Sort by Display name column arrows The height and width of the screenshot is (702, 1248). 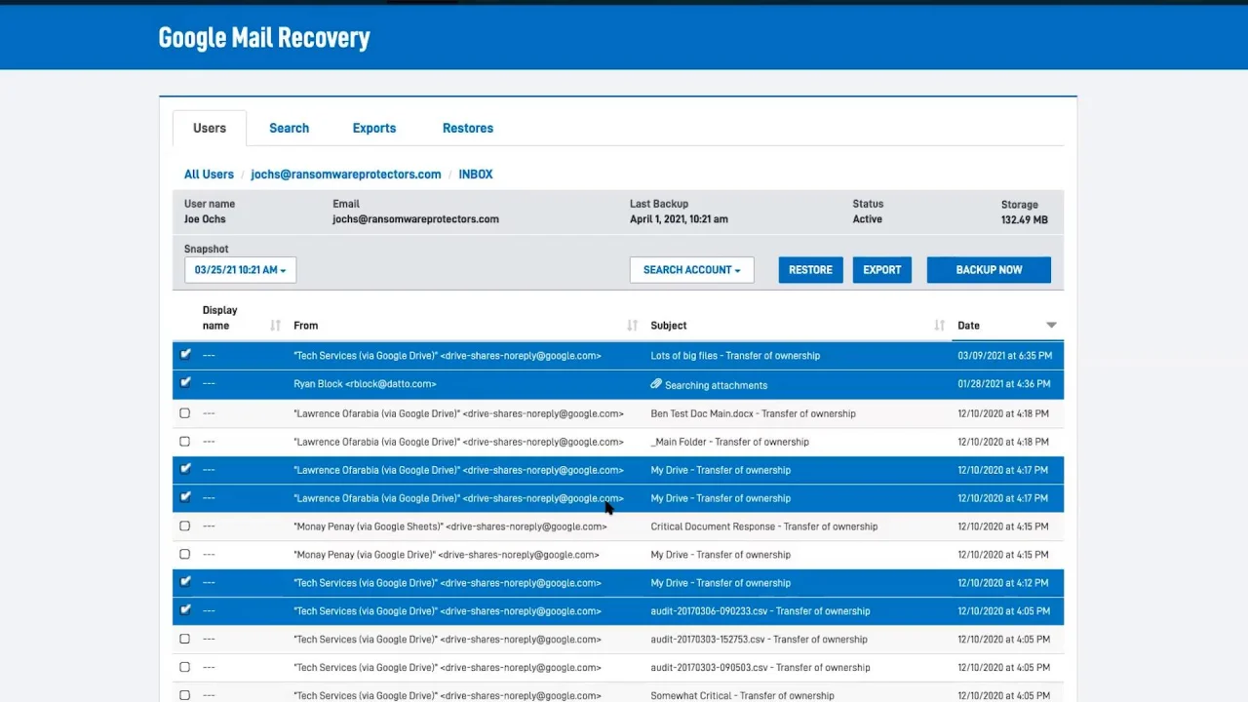pyautogui.click(x=275, y=326)
